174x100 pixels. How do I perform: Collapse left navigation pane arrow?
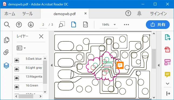point(52,65)
